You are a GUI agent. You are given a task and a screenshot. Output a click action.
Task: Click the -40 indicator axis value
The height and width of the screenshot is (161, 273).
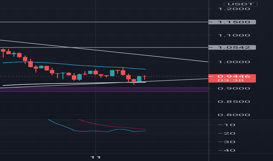[226, 150]
